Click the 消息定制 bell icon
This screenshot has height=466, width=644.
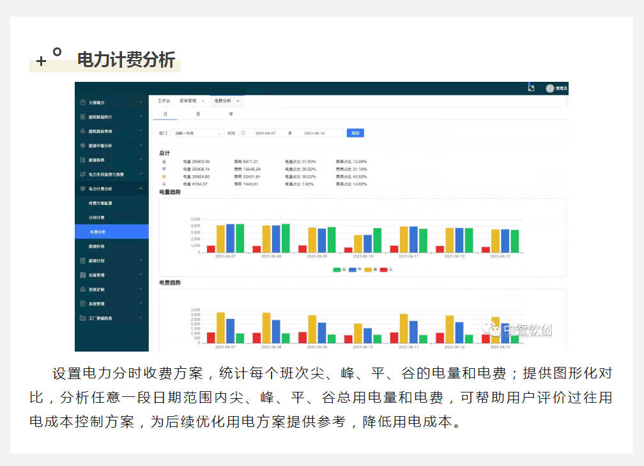tap(83, 289)
